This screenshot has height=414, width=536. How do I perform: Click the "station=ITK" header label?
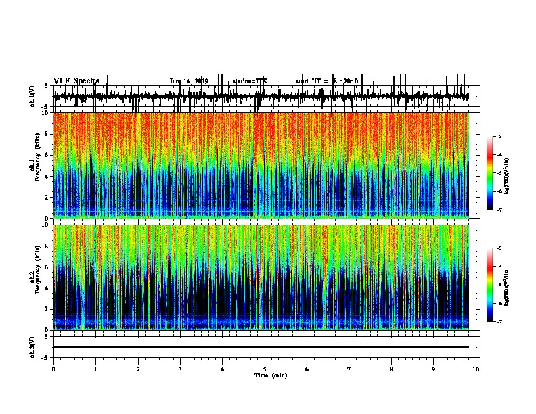point(250,81)
